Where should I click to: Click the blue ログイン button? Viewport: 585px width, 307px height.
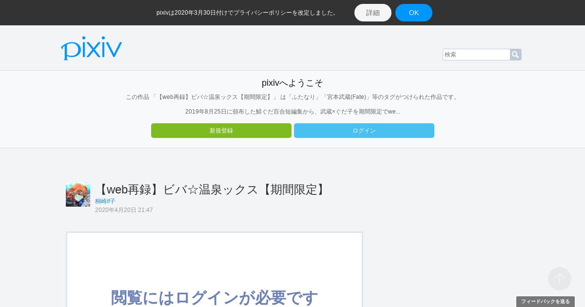[x=364, y=131]
